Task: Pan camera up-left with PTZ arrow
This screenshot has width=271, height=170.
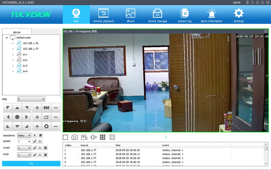Action: 8,108
